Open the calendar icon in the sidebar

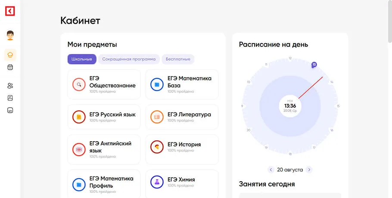click(10, 67)
